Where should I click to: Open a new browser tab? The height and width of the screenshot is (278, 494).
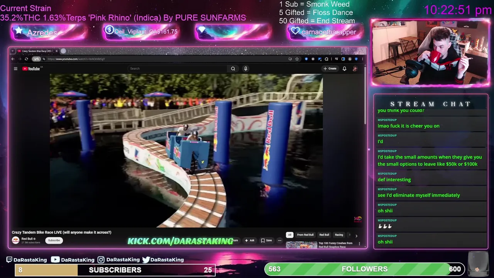[63, 51]
